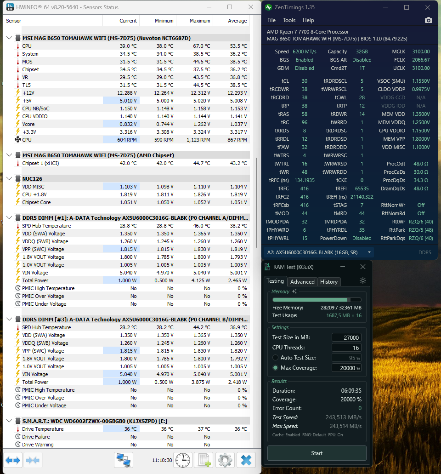Image resolution: width=441 pixels, height=474 pixels.
Task: Click the Average column header
Action: pyautogui.click(x=232, y=21)
